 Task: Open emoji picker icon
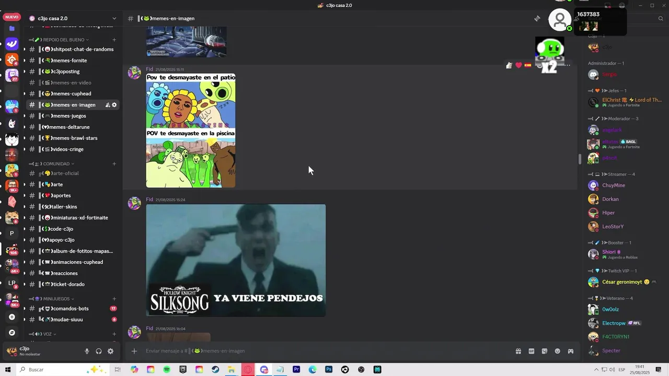(x=558, y=351)
